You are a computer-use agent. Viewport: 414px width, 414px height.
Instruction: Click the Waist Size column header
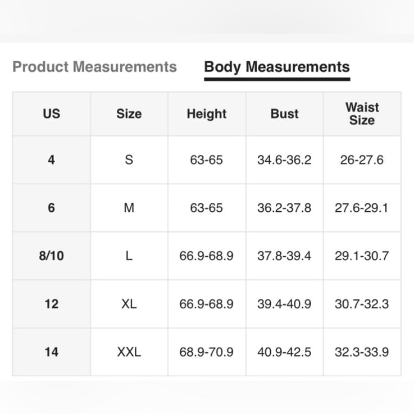point(362,114)
